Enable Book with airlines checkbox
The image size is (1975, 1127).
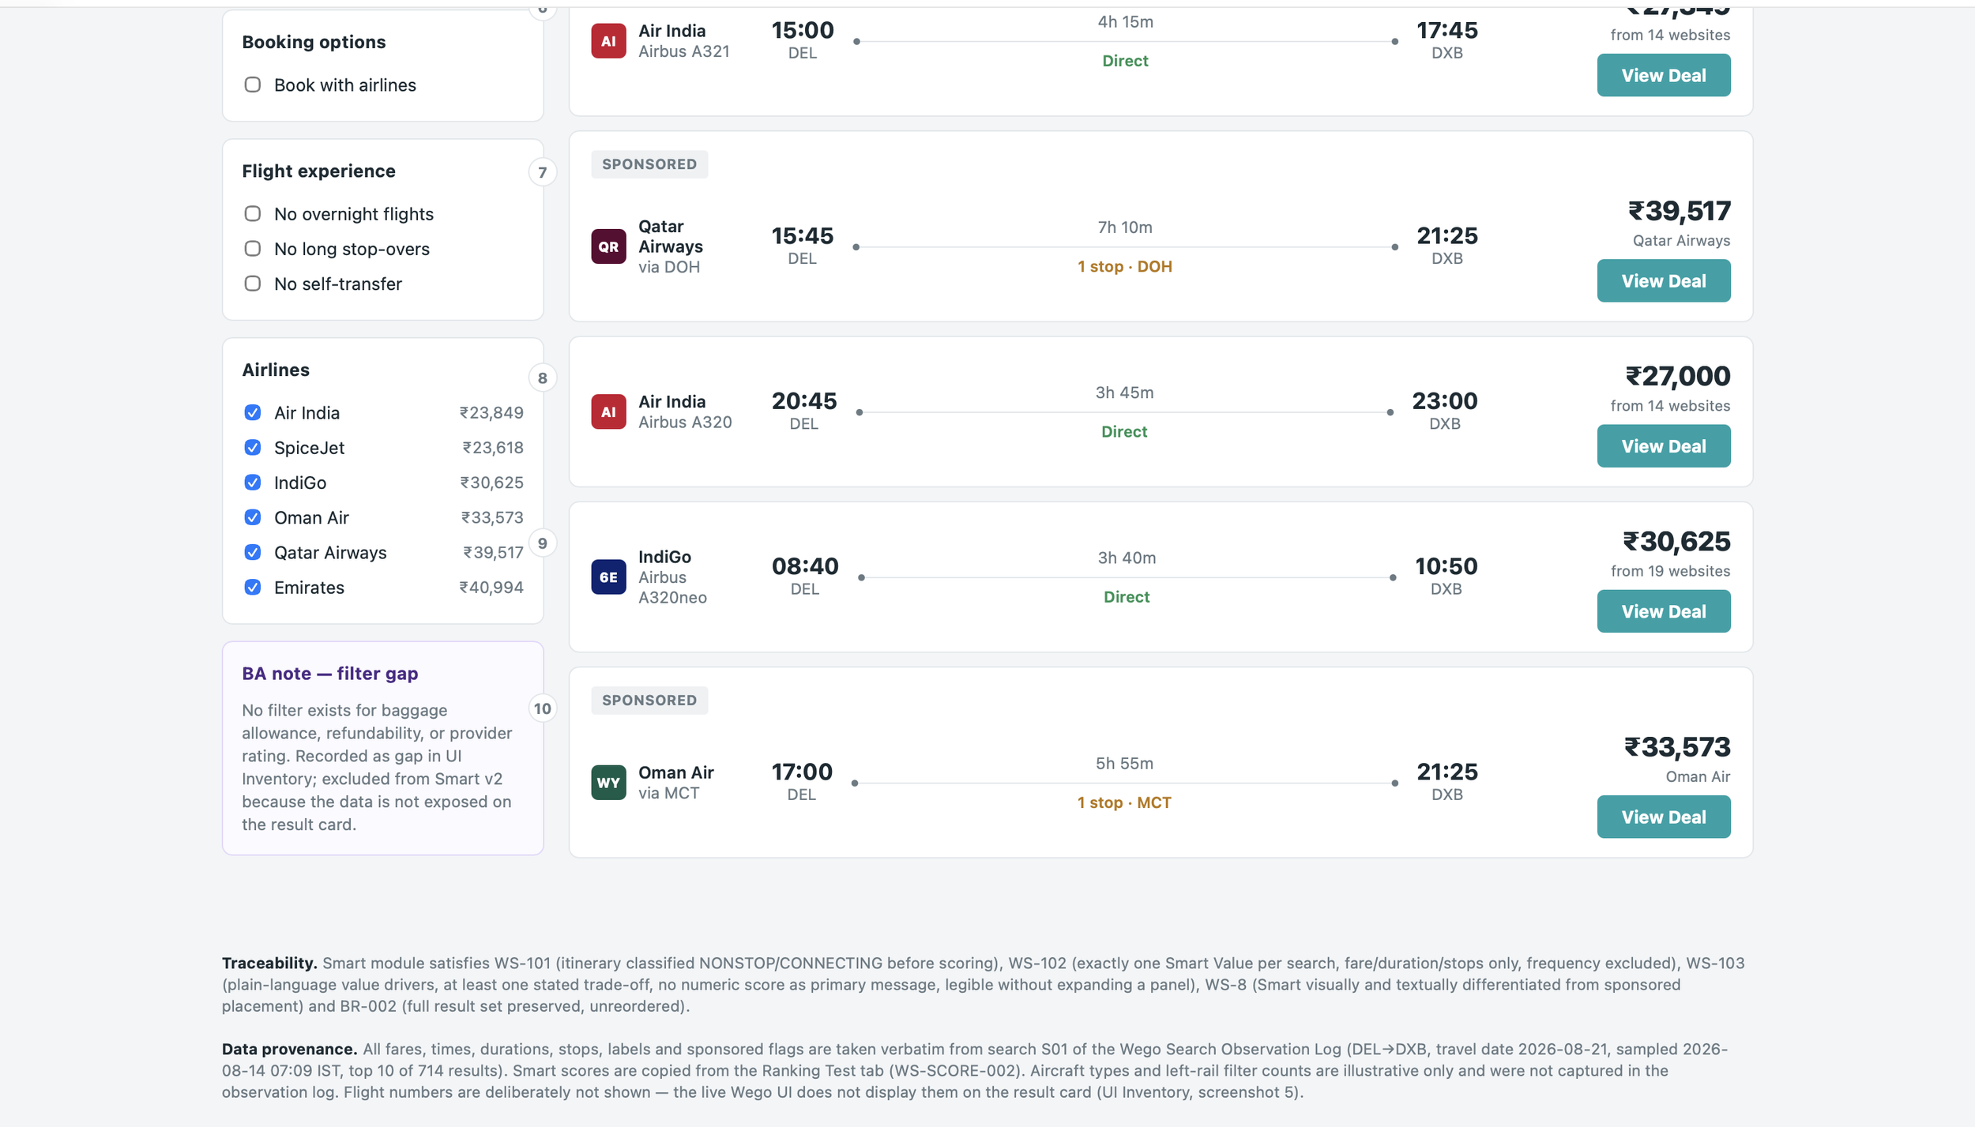pos(252,85)
